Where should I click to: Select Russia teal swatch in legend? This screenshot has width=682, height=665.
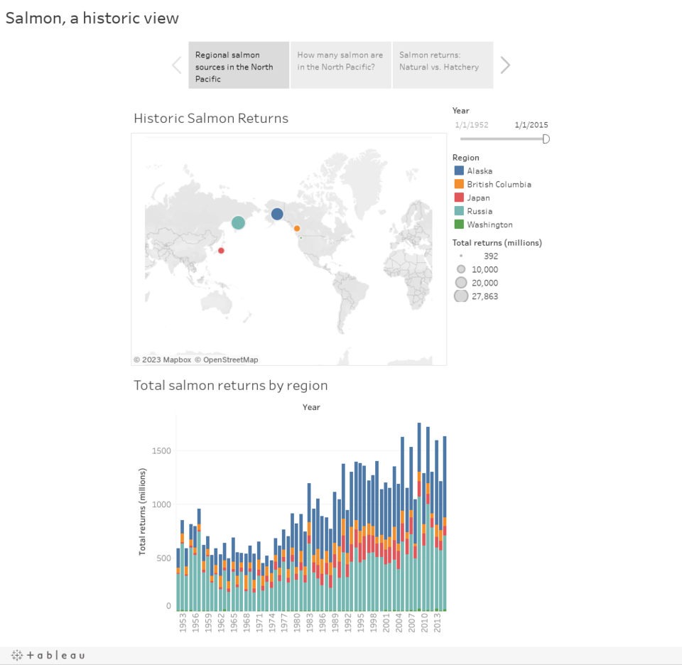pos(459,211)
